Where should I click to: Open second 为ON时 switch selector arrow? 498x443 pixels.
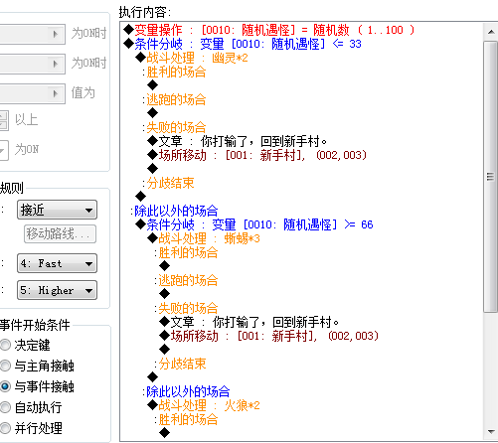click(x=56, y=64)
